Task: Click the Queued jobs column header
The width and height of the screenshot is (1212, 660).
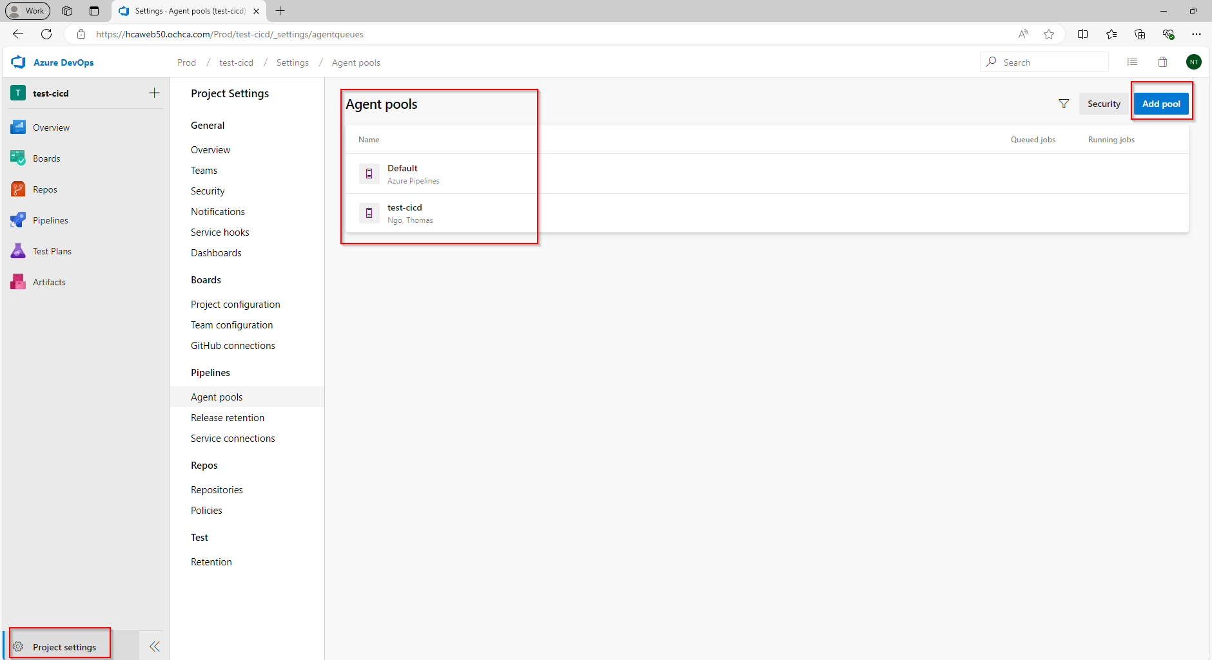Action: [1033, 140]
